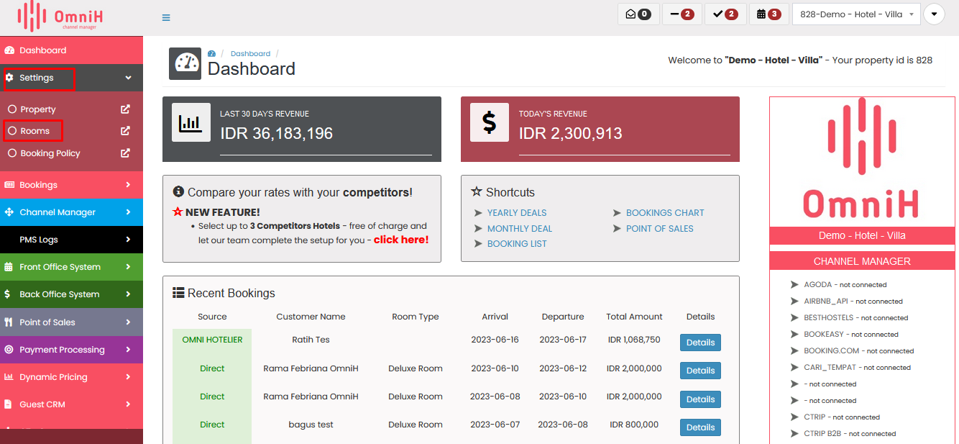Open the Rooms settings item
Screen dimensions: 959x444
point(35,131)
